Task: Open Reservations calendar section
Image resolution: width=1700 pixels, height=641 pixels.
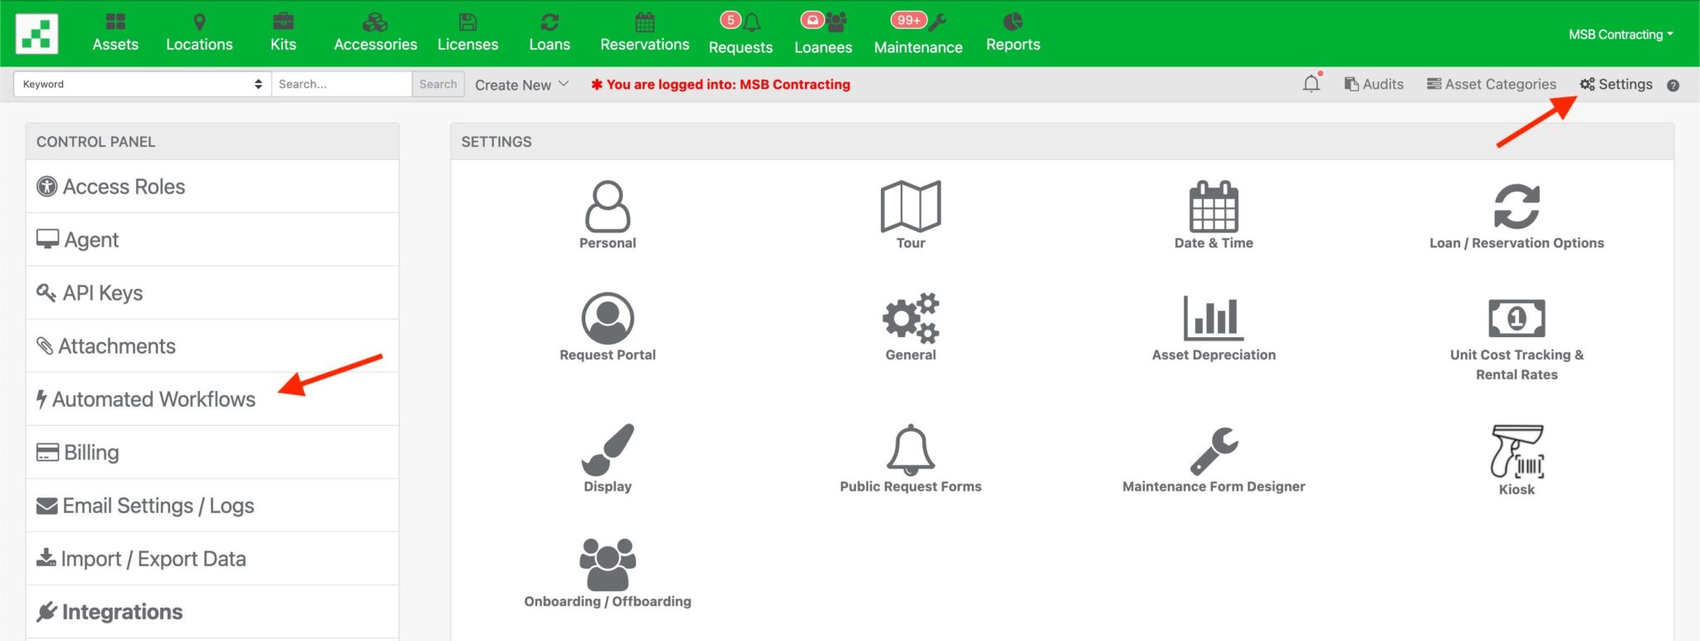Action: (645, 33)
